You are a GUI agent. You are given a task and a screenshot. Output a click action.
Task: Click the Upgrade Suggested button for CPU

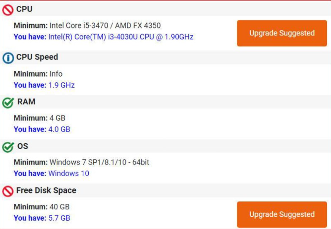(x=282, y=33)
